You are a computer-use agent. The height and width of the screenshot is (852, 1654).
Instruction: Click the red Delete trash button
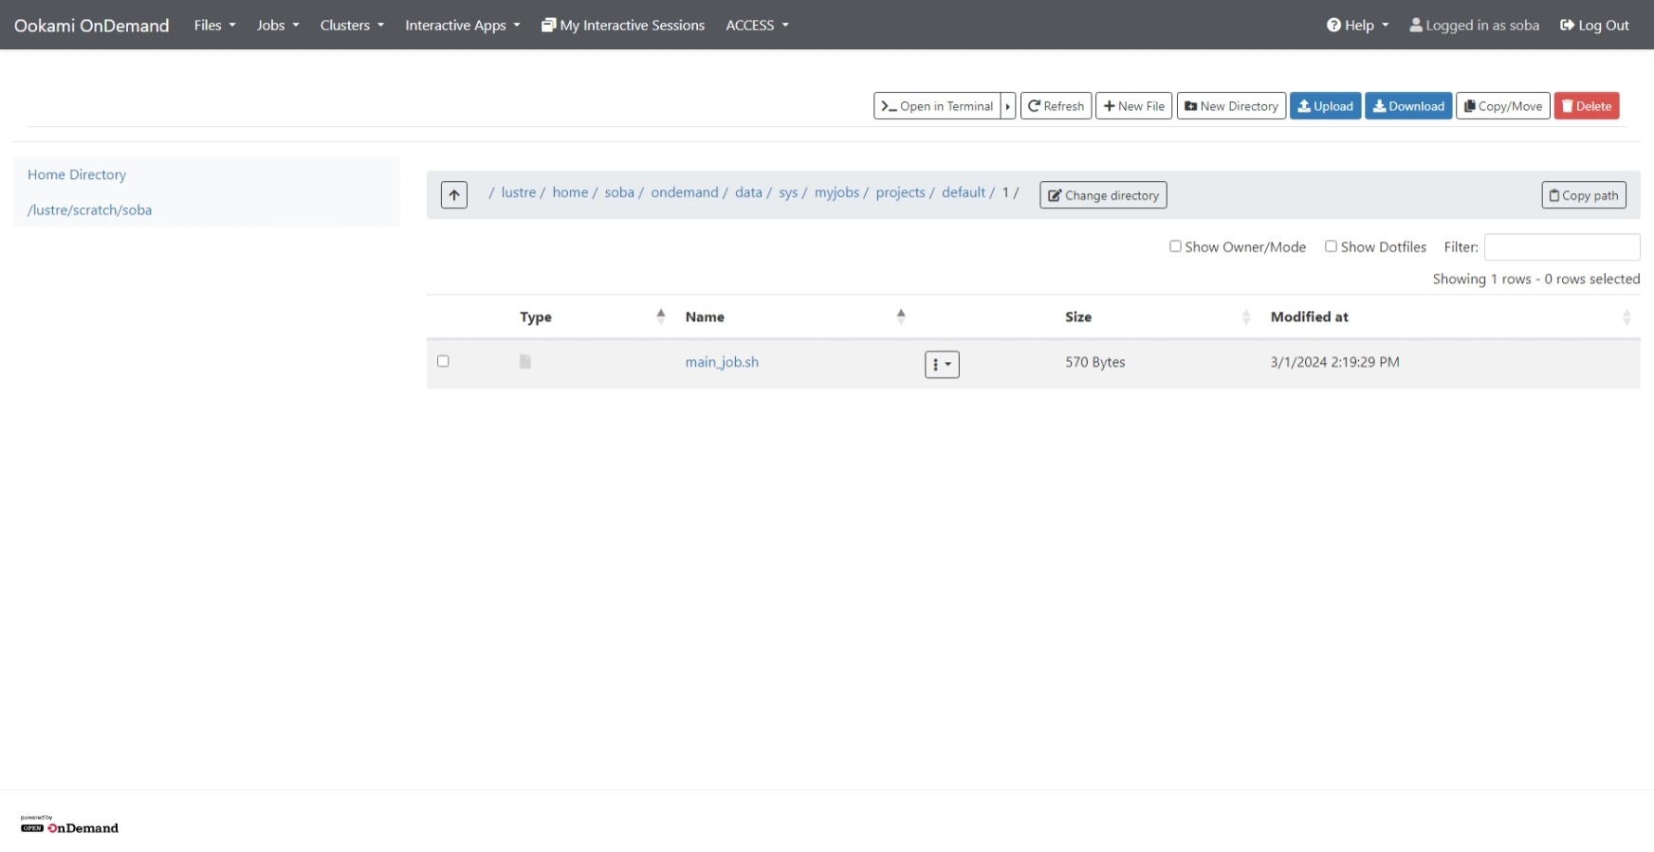point(1586,106)
